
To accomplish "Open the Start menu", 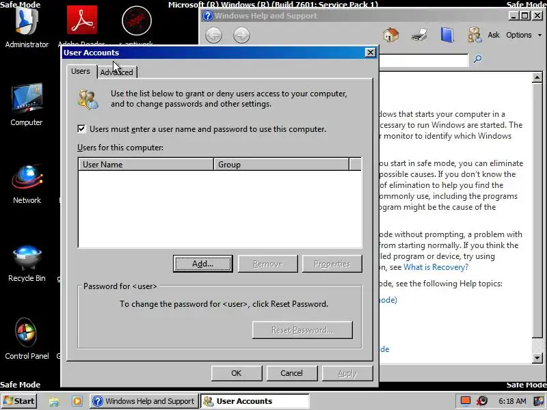I will (18, 401).
